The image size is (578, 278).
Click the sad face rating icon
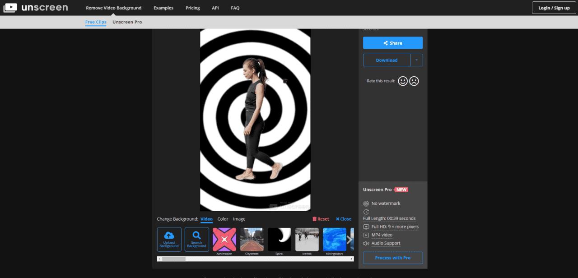tap(414, 81)
